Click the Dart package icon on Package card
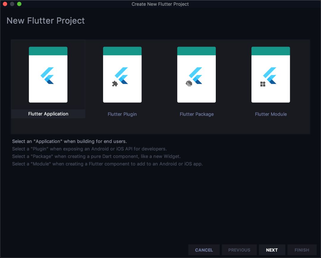 (189, 83)
